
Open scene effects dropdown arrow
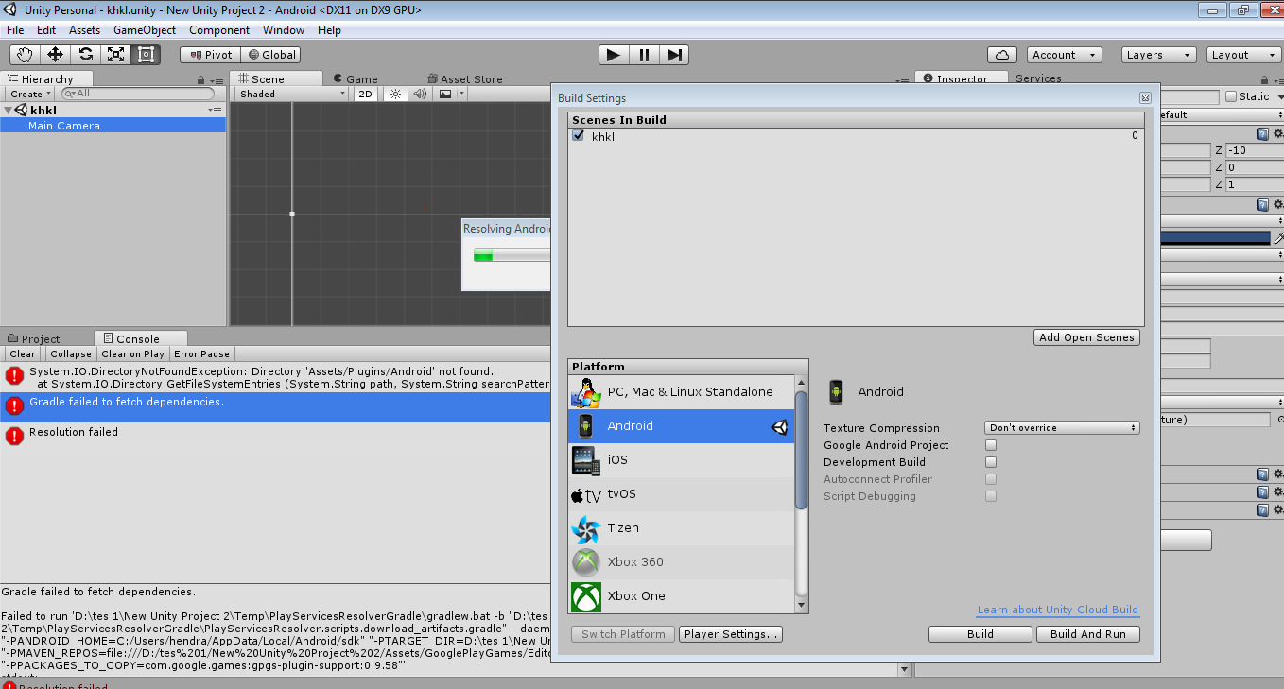click(461, 94)
